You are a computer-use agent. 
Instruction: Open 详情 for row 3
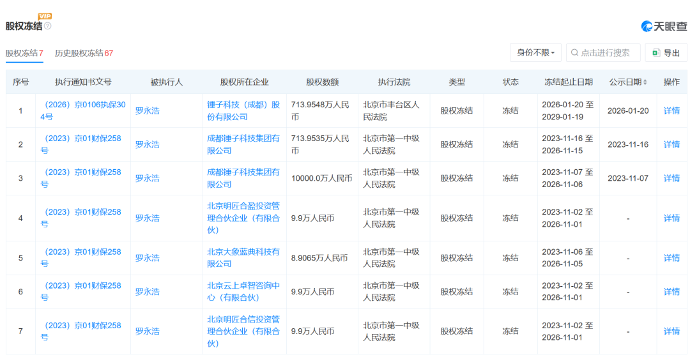pos(671,178)
